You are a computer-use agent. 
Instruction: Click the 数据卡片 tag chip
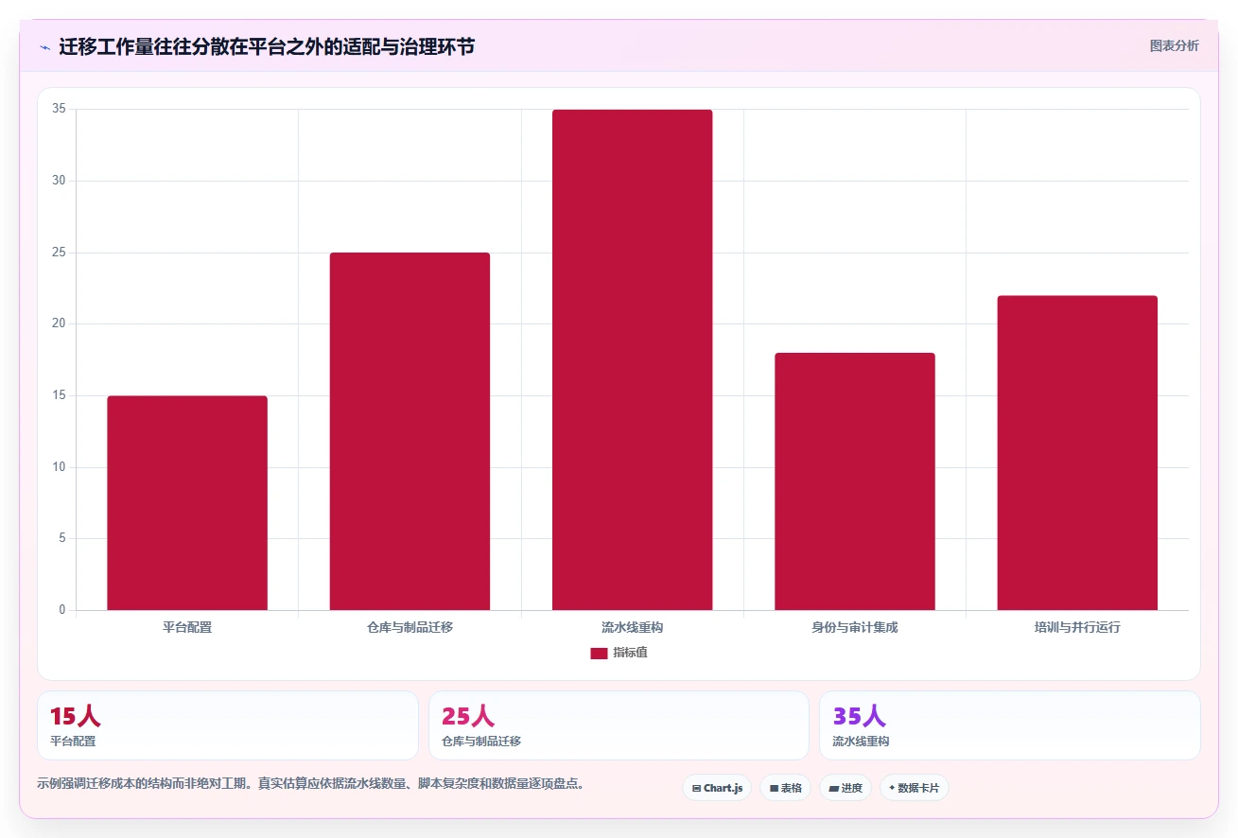(915, 788)
